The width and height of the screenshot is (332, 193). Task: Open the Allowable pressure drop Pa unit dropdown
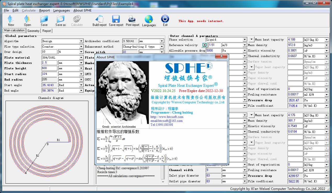pos(245,50)
